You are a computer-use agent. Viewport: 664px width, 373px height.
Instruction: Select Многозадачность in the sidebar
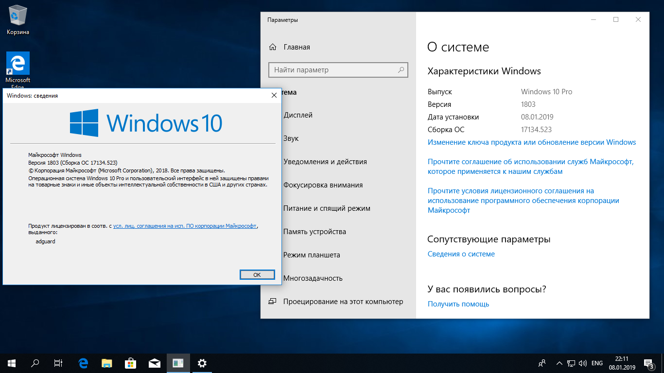pos(313,278)
